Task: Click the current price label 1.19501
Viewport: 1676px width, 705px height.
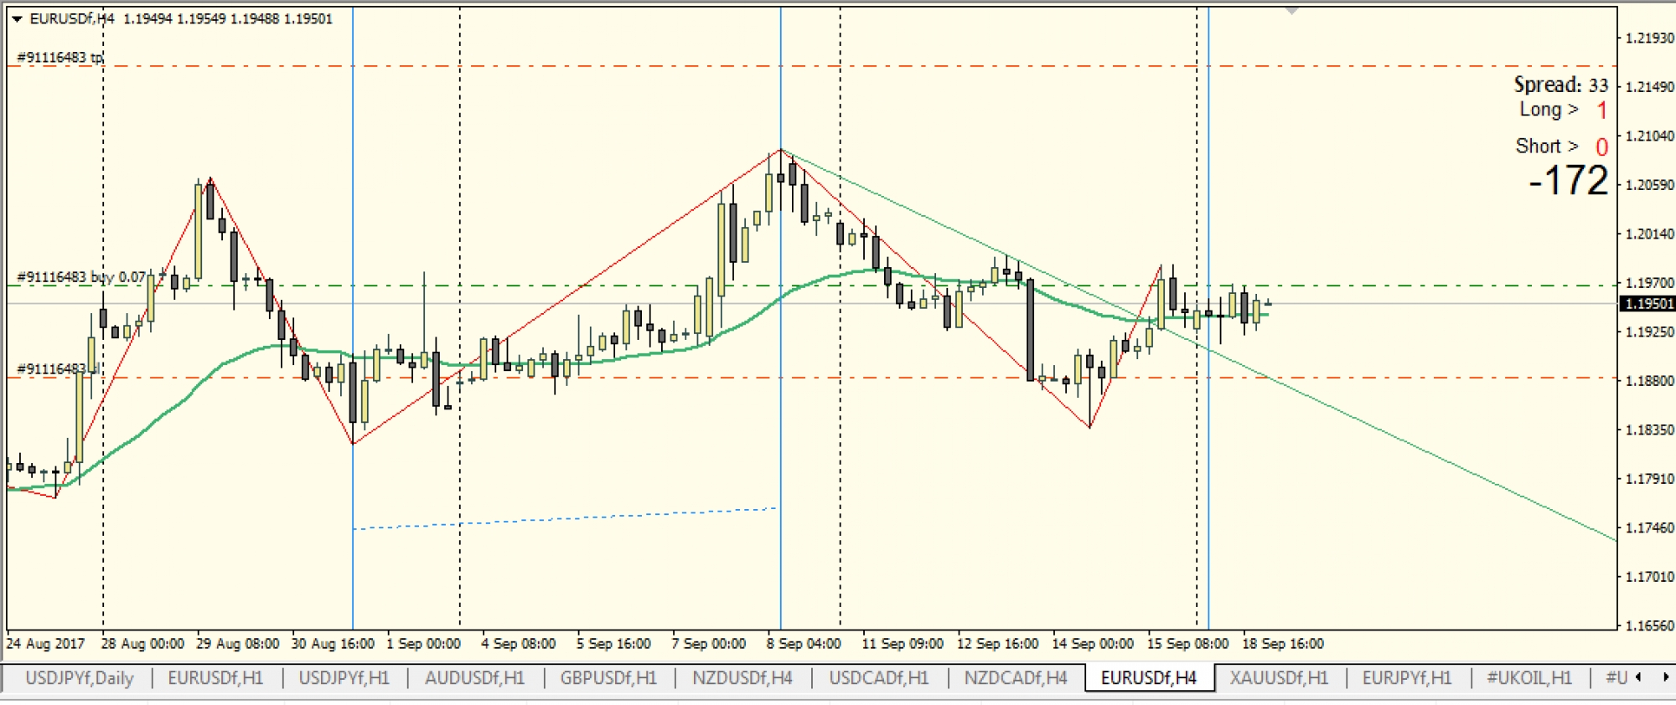Action: [1648, 304]
